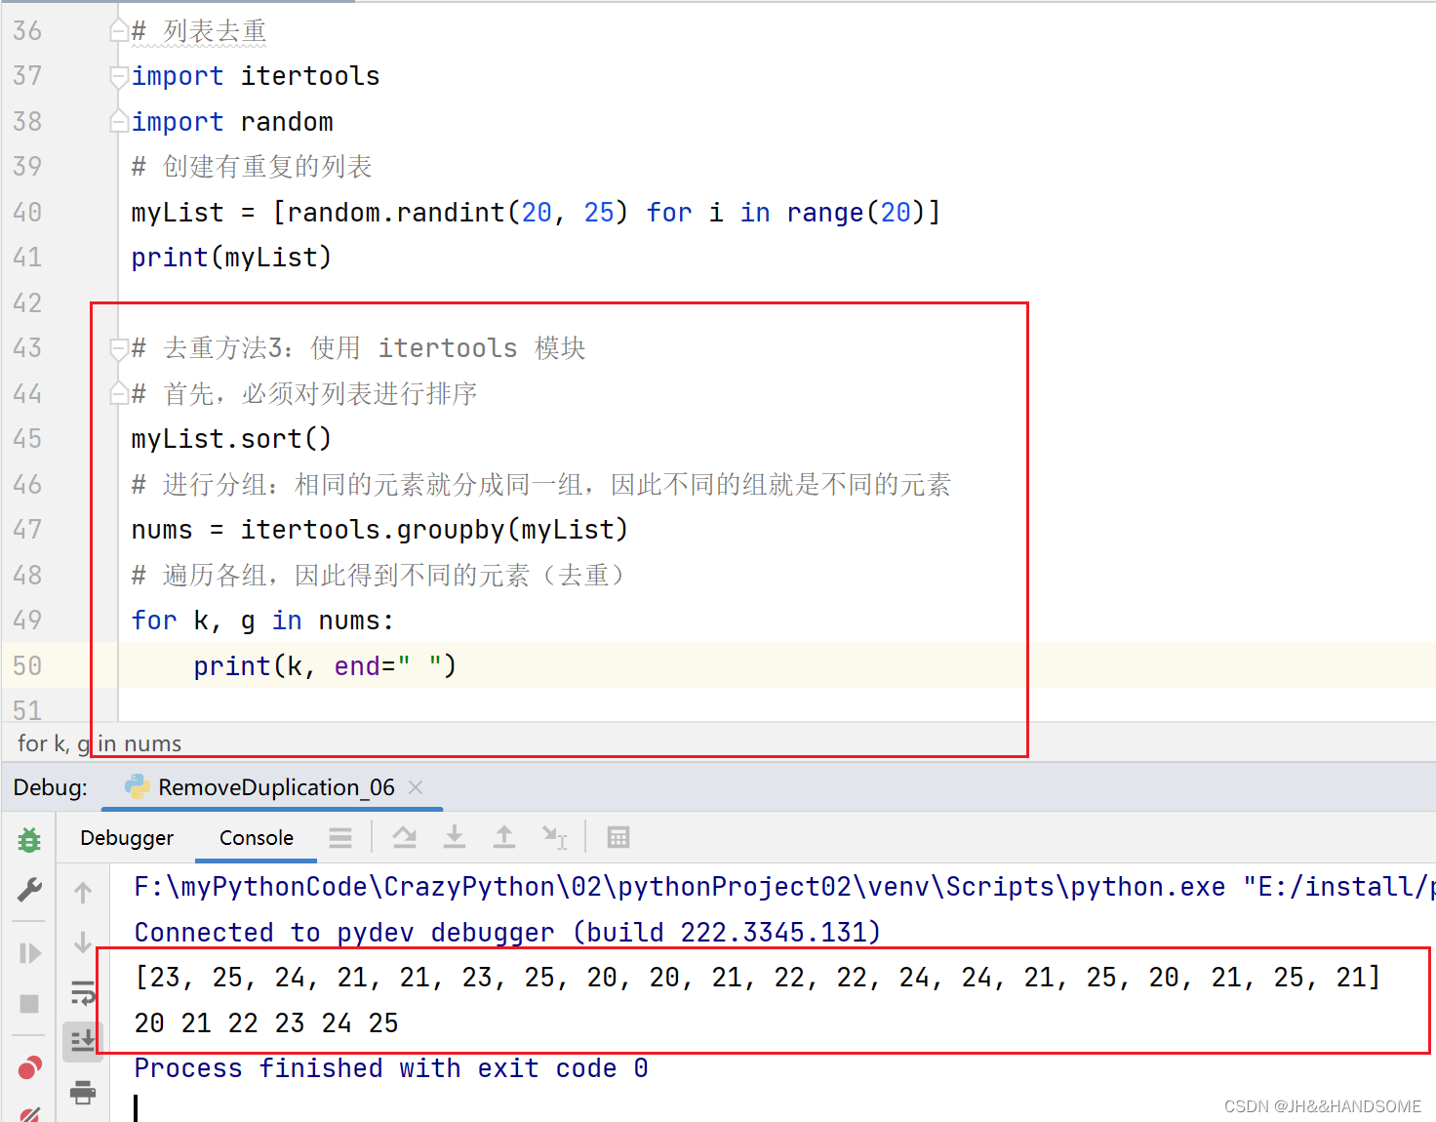Click the Python icon on RemoveDuplication_06 tab
This screenshot has height=1122, width=1436.
click(x=138, y=787)
